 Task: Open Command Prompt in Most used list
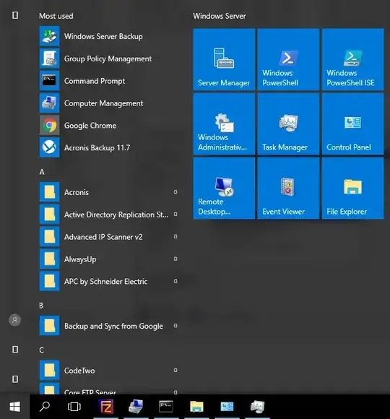tap(108, 81)
